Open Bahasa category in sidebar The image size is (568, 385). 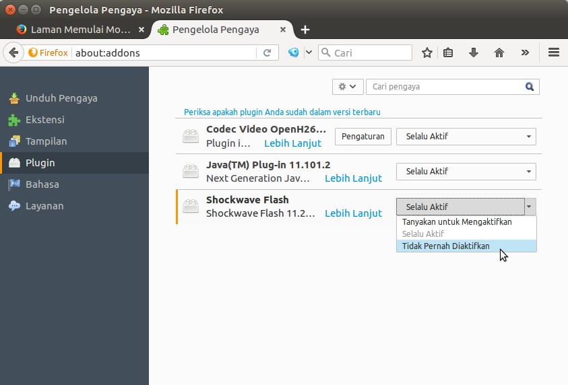[x=74, y=184]
